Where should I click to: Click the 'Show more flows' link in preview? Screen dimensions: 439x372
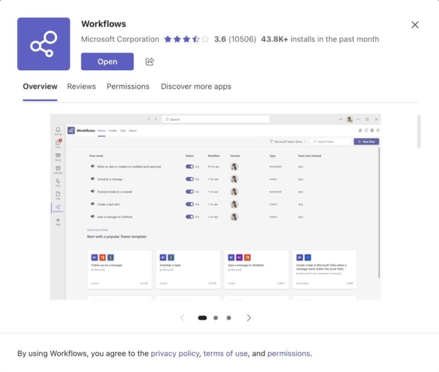tap(98, 230)
